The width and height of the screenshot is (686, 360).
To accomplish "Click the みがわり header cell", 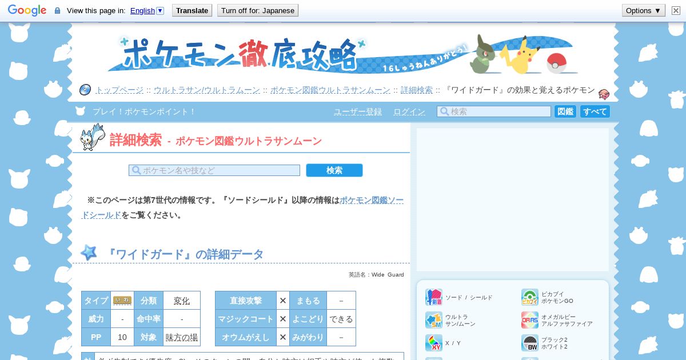I will (308, 337).
